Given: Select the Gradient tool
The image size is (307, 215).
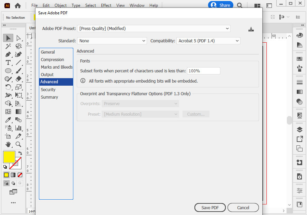Looking at the screenshot, I should tap(18, 112).
